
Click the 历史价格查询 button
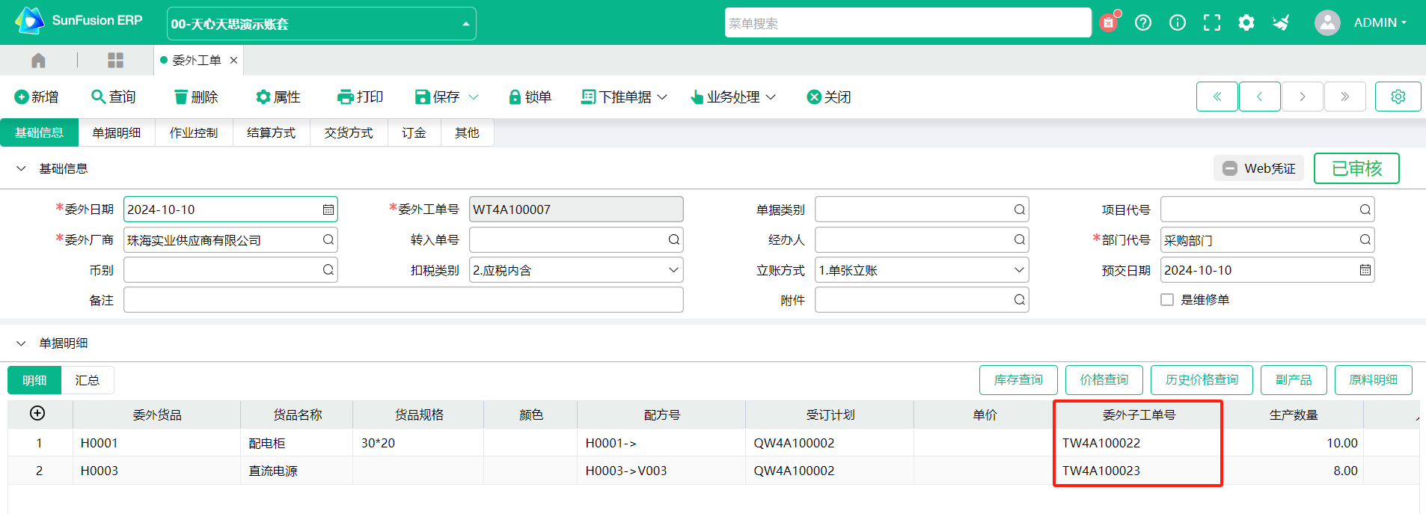tap(1202, 380)
